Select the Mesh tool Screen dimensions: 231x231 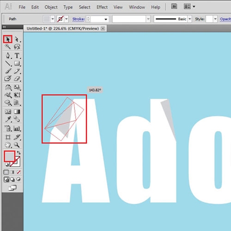[8, 111]
